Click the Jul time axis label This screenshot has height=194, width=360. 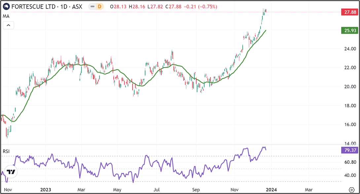coord(157,190)
